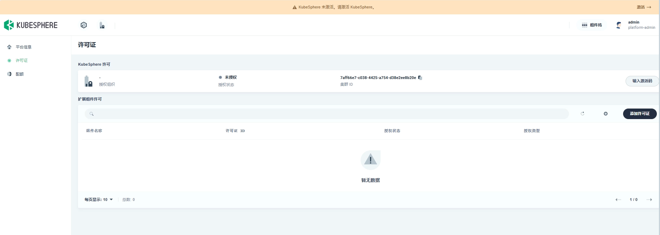660x235 pixels.
Task: Click the 添加许可证 button
Action: (639, 114)
